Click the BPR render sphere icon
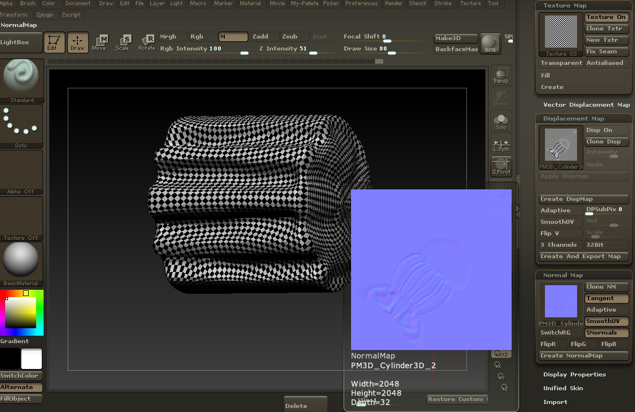 tap(490, 44)
